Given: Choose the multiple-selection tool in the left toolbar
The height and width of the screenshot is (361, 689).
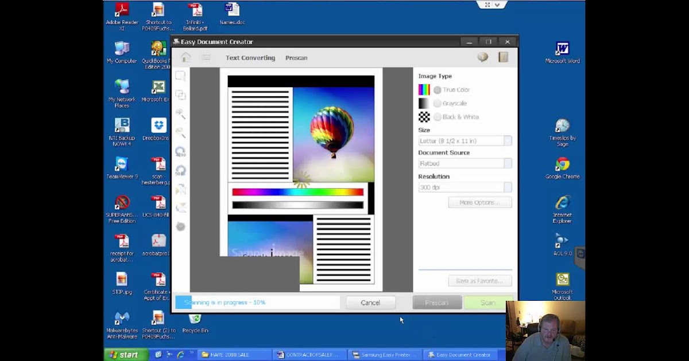Looking at the screenshot, I should pos(180,95).
